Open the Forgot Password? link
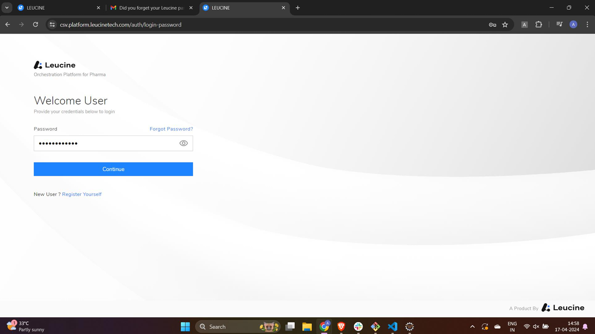 tap(171, 129)
